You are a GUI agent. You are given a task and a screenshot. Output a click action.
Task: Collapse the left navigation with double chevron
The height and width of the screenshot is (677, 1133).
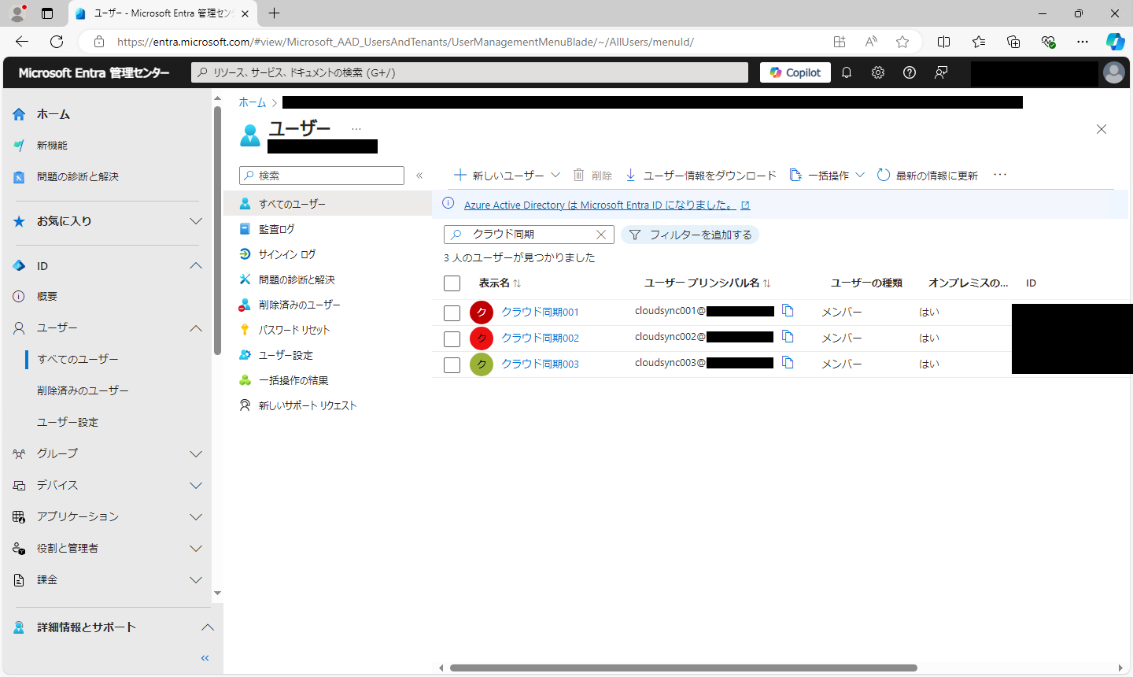coord(205,658)
